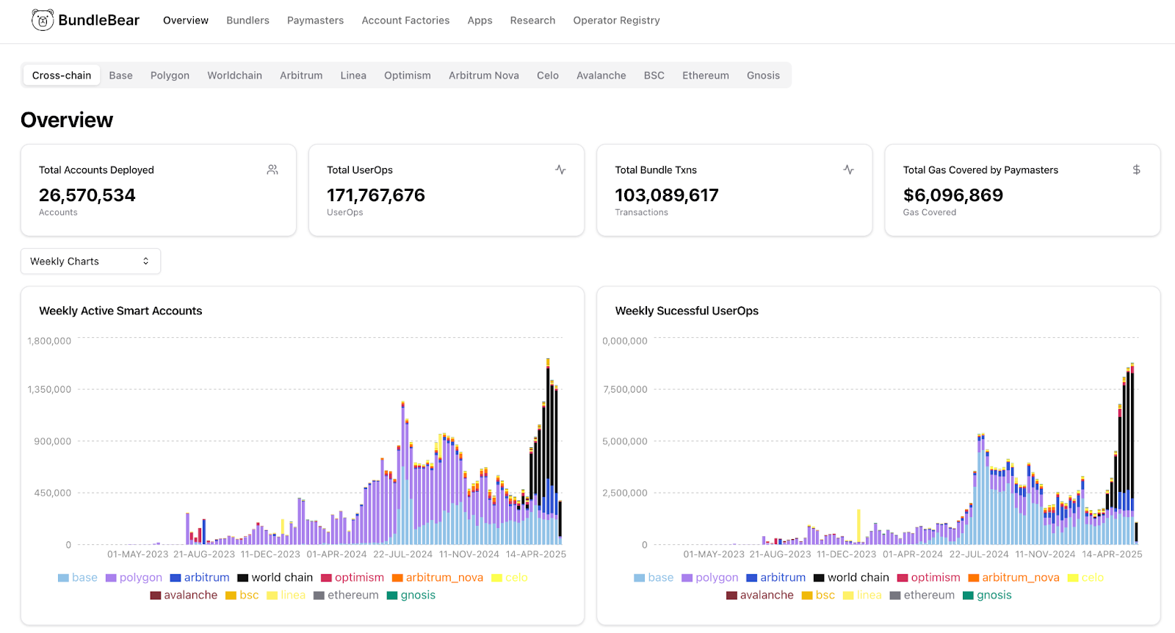The height and width of the screenshot is (633, 1175).
Task: Toggle polygon series in Successful UserOps legend
Action: [709, 578]
